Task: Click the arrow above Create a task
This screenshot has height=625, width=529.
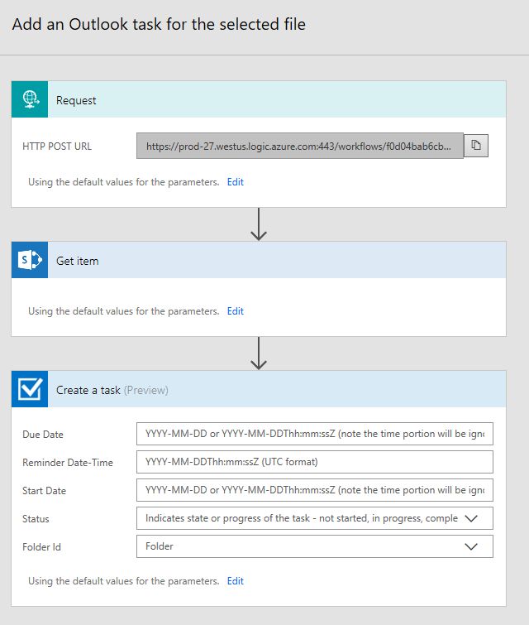Action: 259,353
